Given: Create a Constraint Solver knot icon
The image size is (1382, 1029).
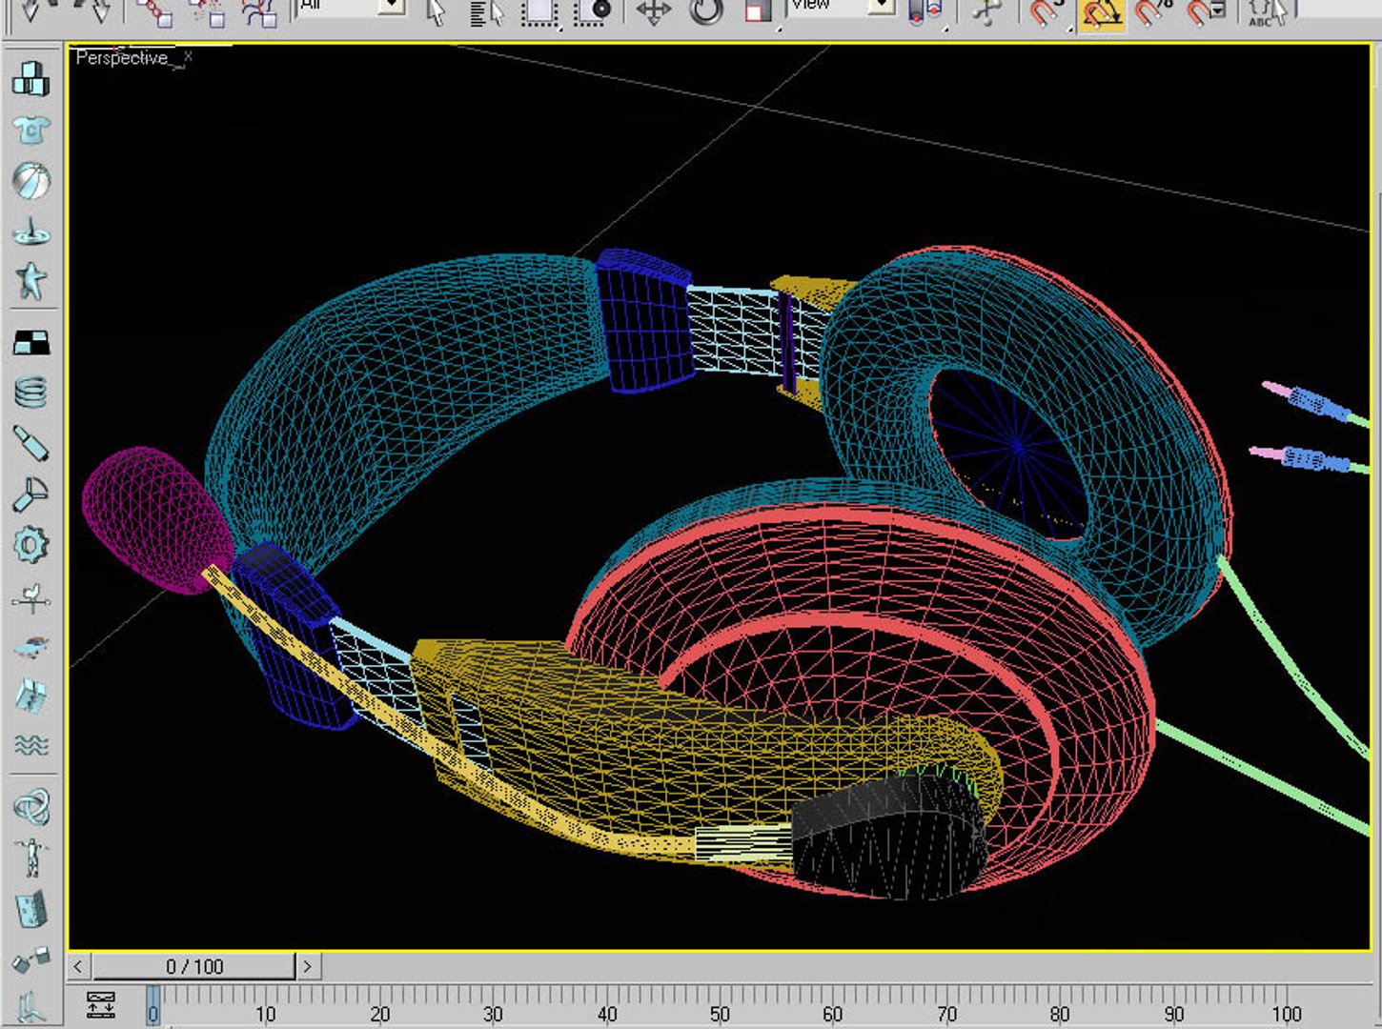Looking at the screenshot, I should [30, 807].
